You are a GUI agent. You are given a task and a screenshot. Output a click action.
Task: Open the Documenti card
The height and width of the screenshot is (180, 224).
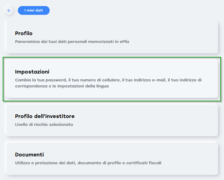(x=112, y=159)
